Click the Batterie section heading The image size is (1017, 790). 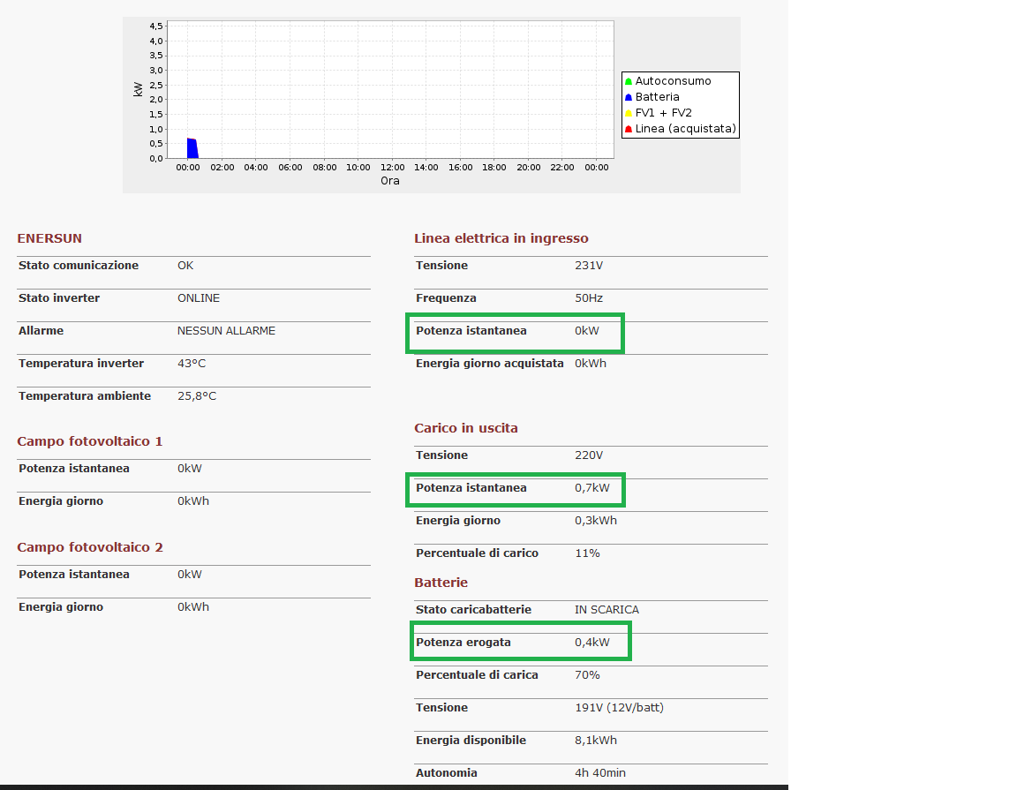pos(441,583)
